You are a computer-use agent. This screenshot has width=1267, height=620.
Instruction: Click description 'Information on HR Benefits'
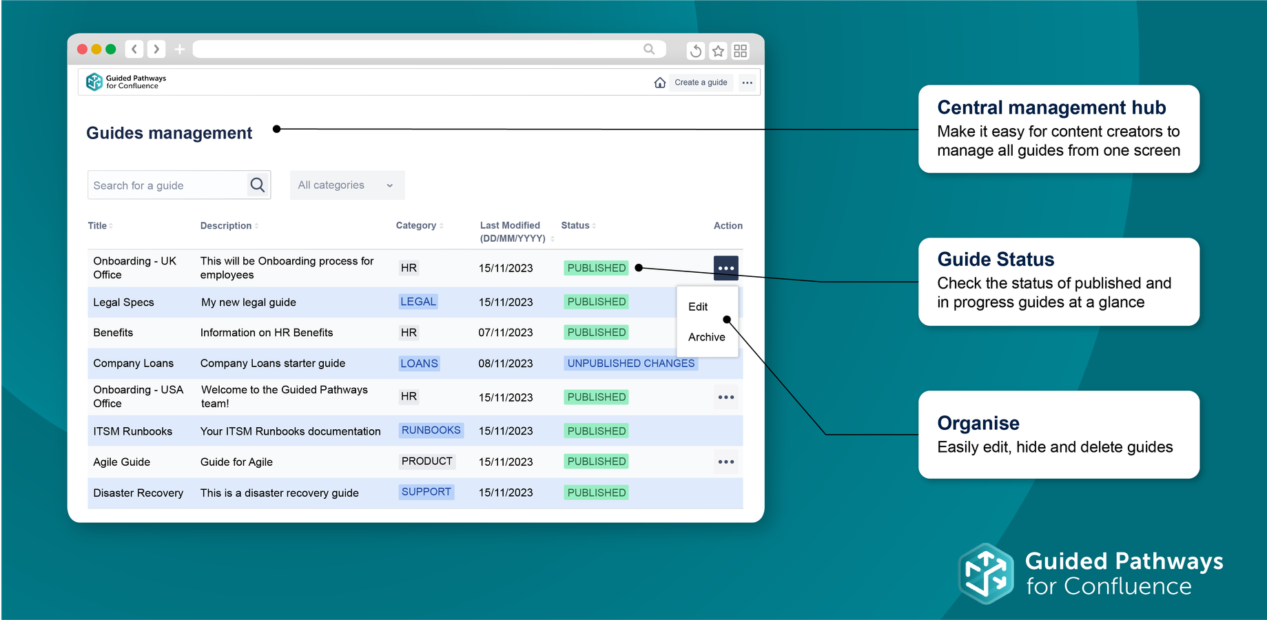[x=266, y=333]
